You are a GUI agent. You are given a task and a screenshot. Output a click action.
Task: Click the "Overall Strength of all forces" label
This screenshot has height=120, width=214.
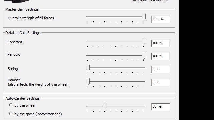(x=31, y=18)
